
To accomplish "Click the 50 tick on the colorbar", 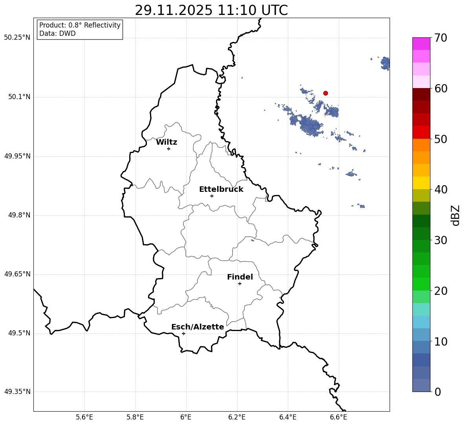I will click(440, 139).
